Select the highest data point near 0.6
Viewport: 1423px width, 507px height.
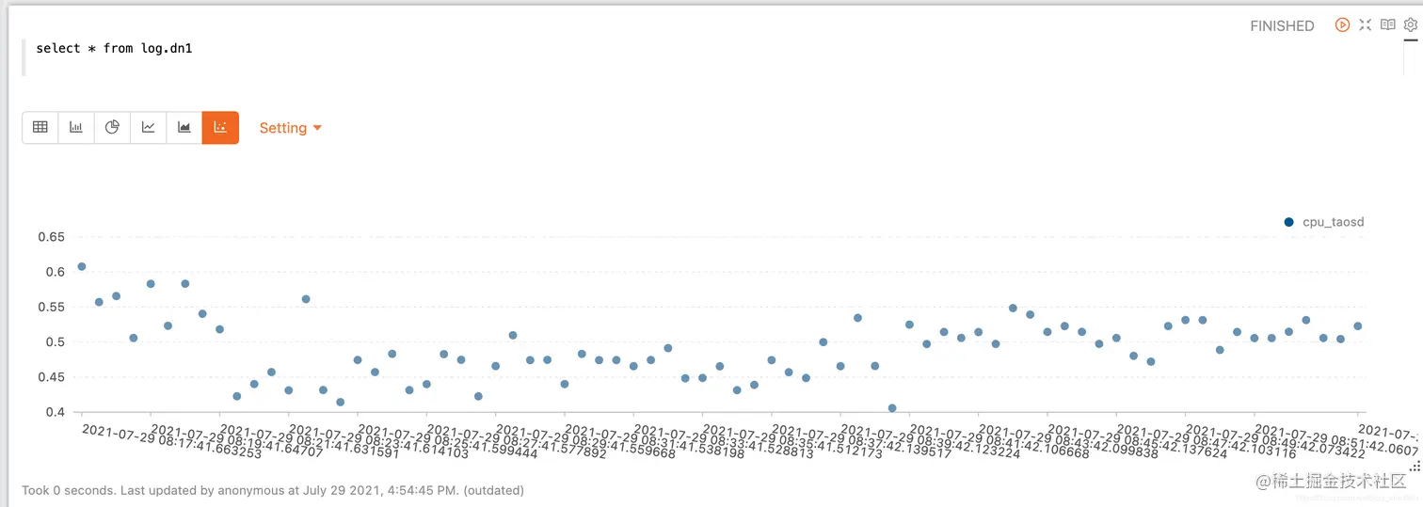[82, 266]
